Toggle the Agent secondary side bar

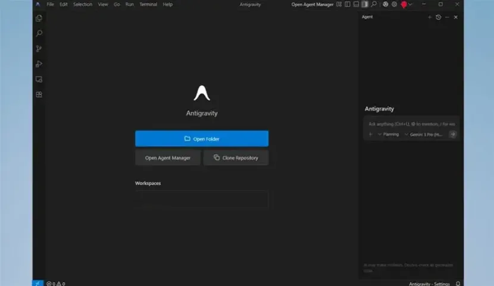364,4
